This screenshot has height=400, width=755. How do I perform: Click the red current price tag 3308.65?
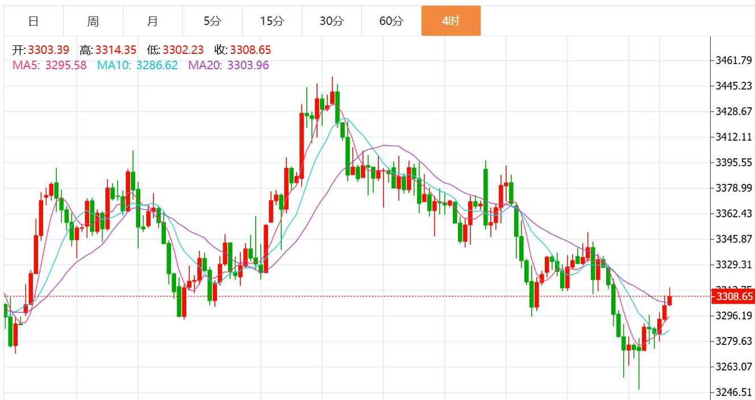(x=734, y=296)
